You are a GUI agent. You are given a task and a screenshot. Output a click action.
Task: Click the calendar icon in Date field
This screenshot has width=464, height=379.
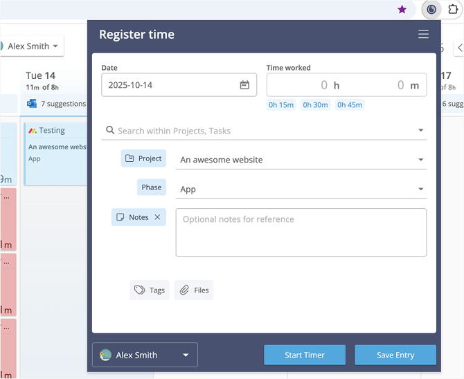[244, 85]
